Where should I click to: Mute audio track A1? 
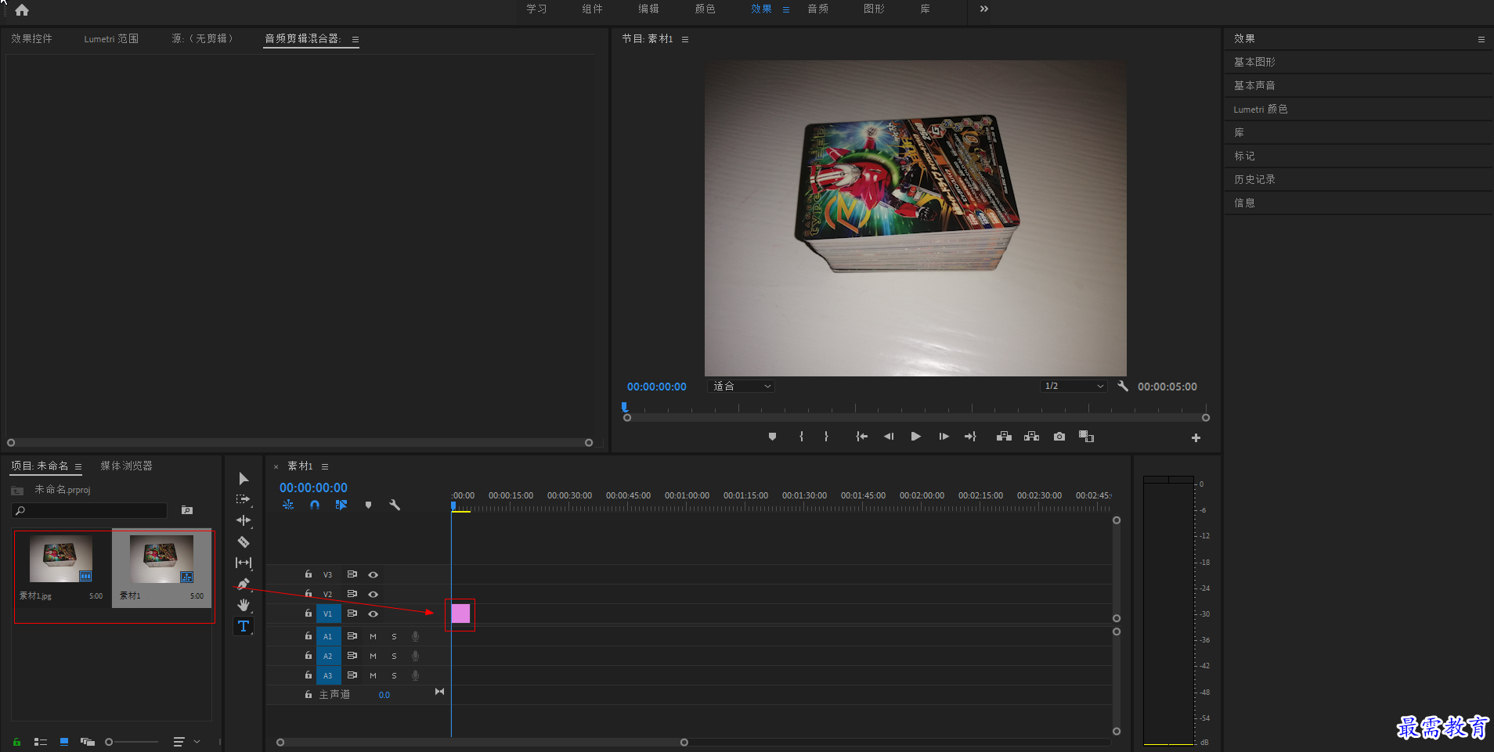click(x=373, y=636)
